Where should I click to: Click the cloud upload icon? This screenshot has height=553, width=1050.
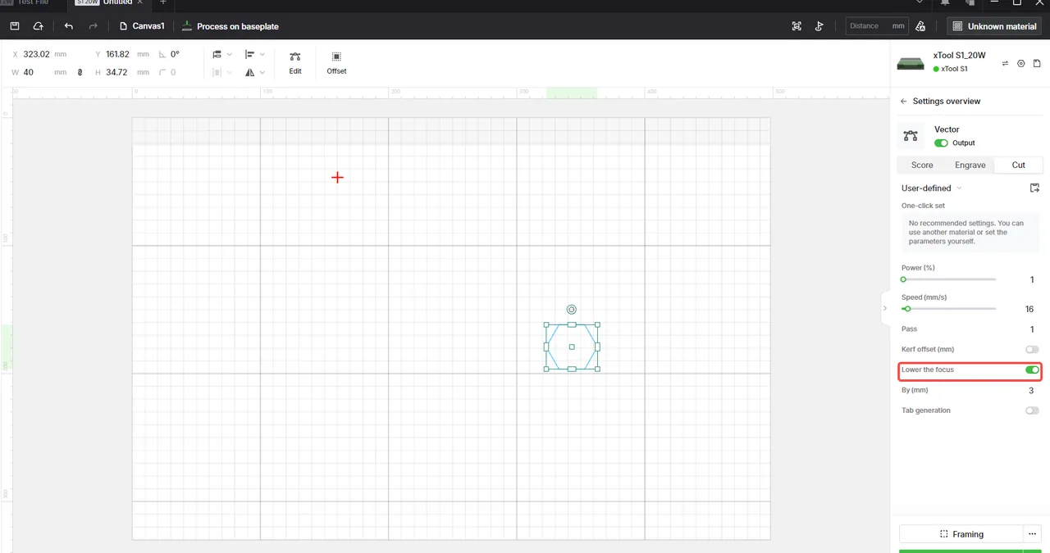pos(38,26)
